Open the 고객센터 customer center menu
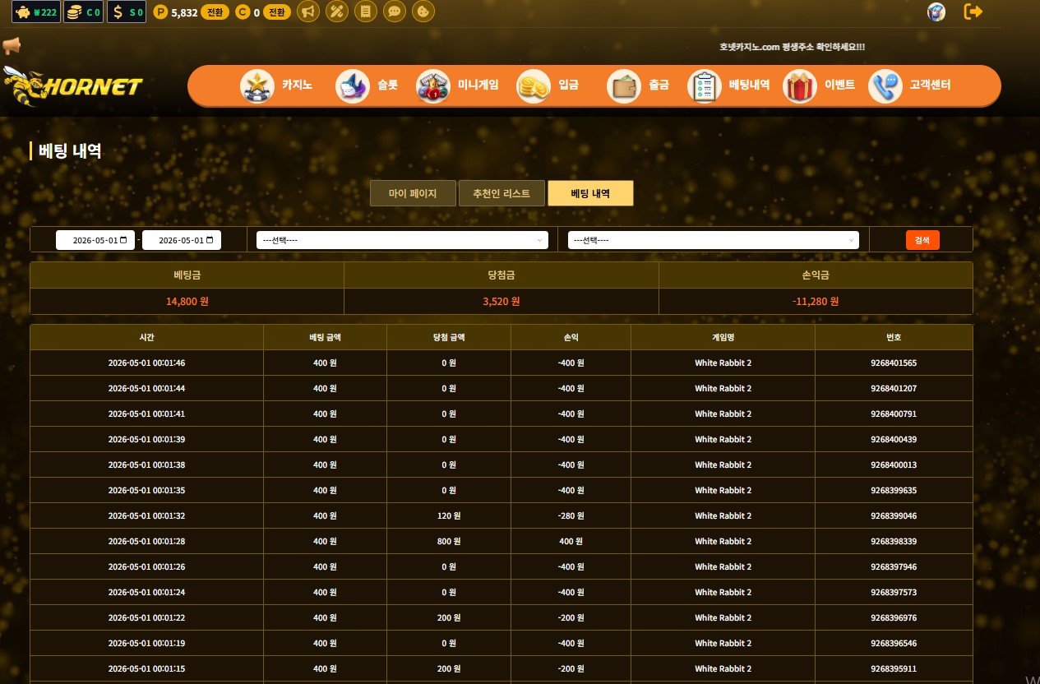Screen dimensions: 1040x684 tap(910, 85)
